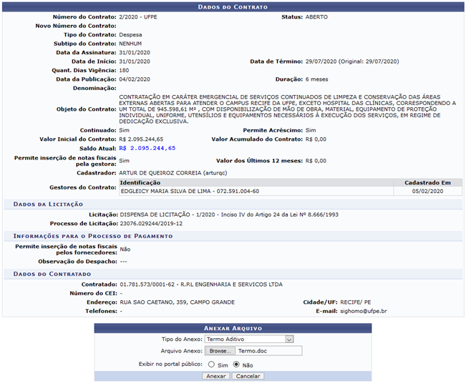Click the Cadastrado Em column header
The image size is (466, 386).
coord(427,183)
